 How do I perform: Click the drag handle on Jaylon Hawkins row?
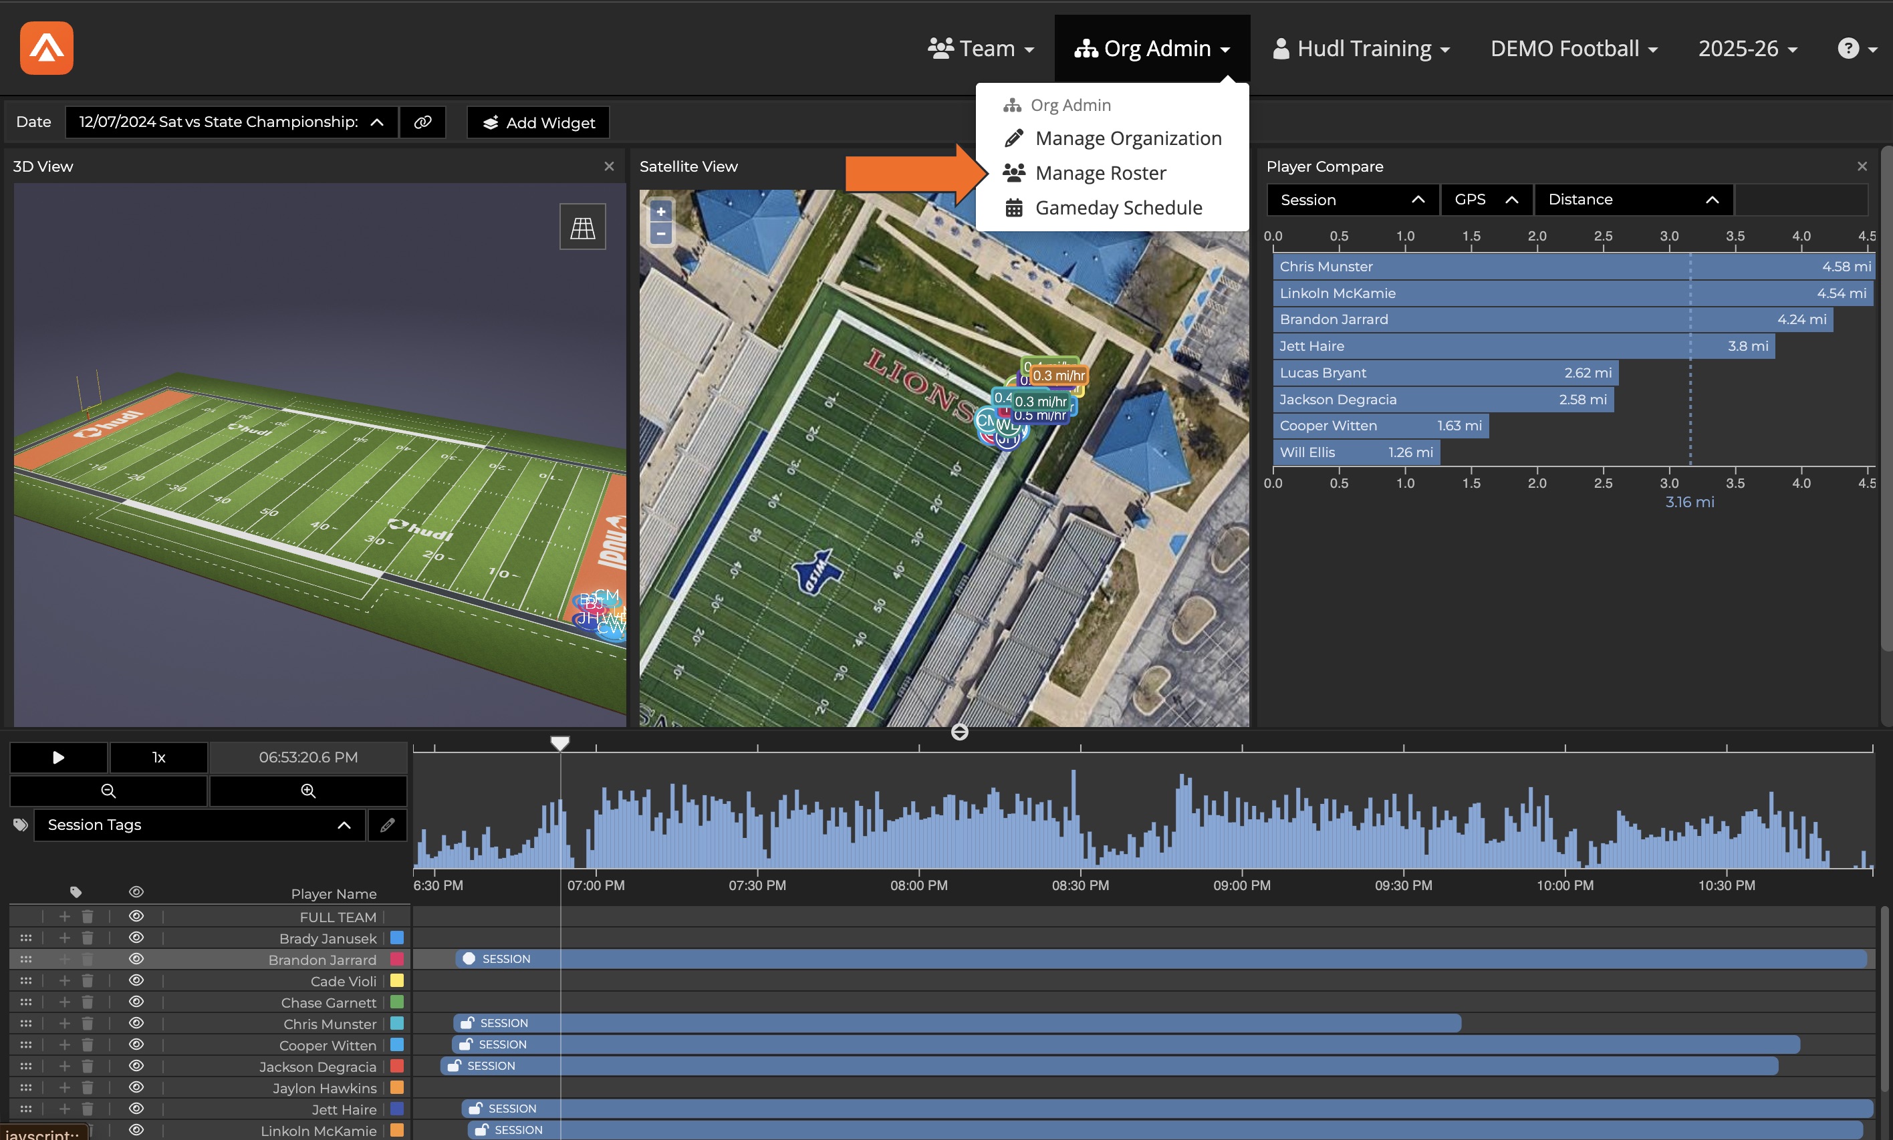[x=26, y=1088]
